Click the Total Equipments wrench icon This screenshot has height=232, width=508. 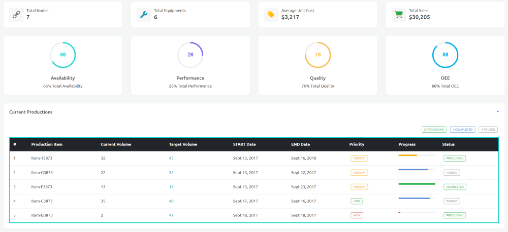coord(144,15)
